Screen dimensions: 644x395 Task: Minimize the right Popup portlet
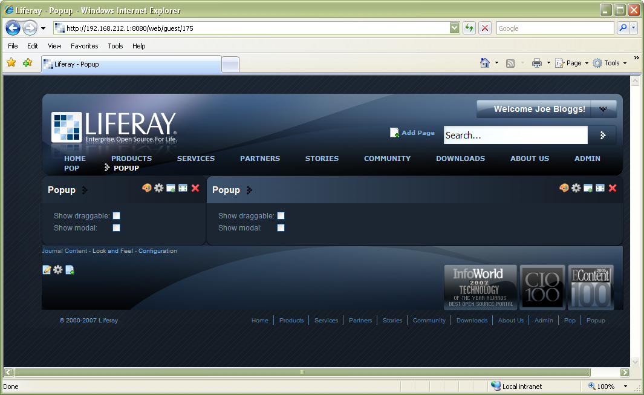tap(588, 188)
